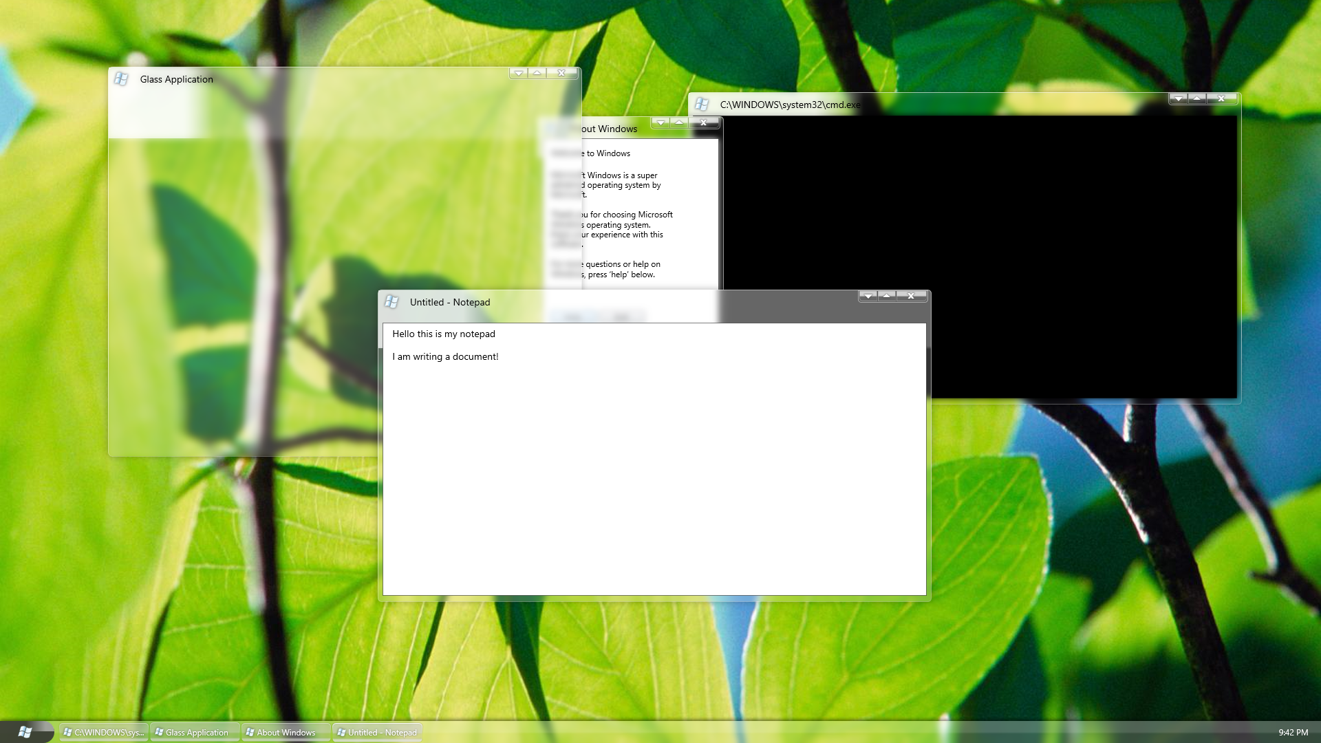Click the cmd.exe window icon

(x=701, y=104)
